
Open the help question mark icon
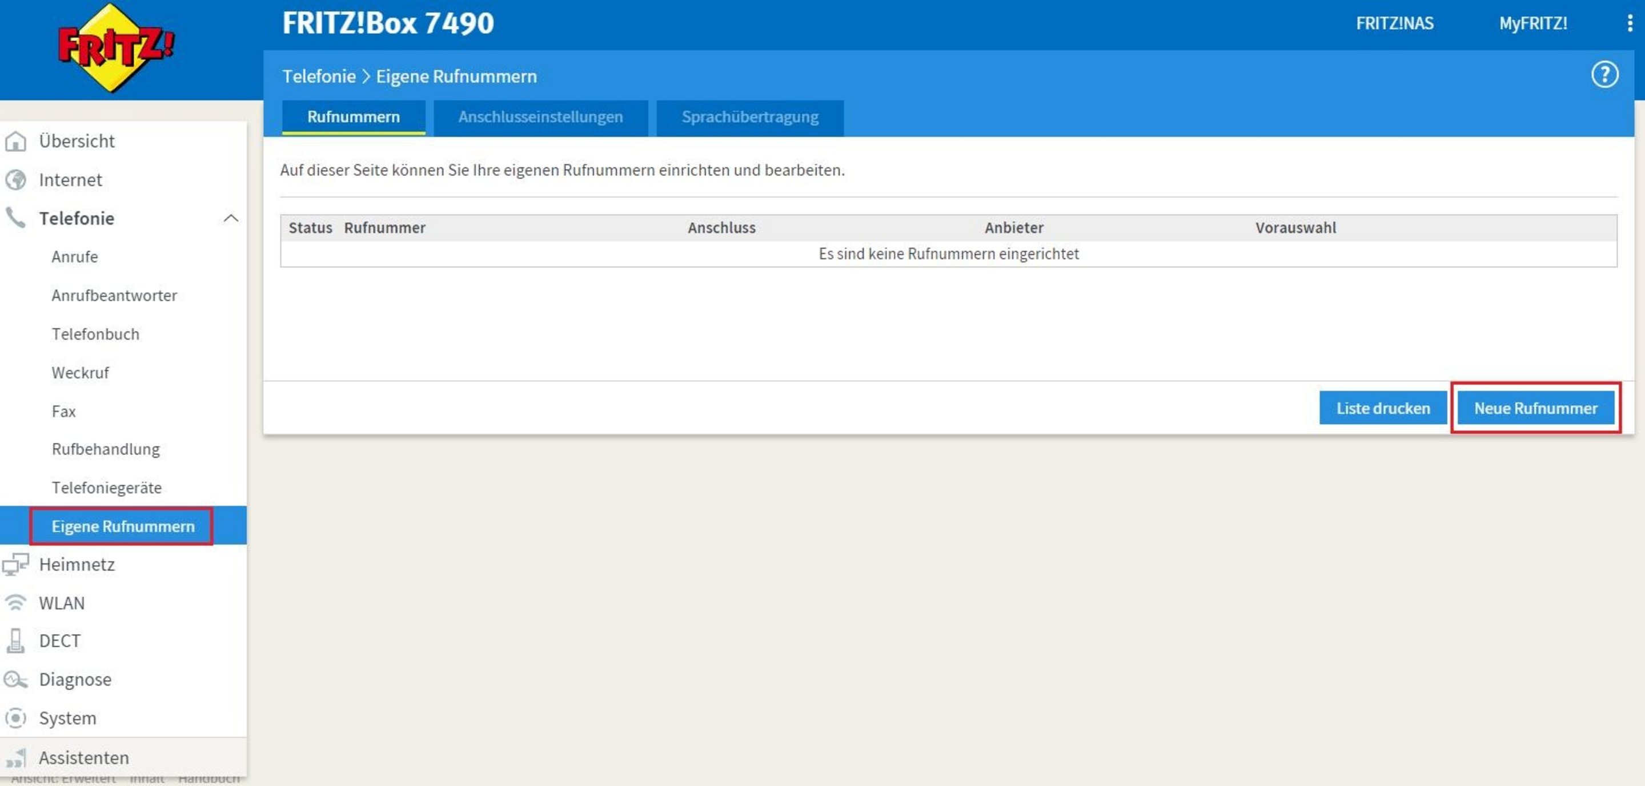pos(1604,75)
